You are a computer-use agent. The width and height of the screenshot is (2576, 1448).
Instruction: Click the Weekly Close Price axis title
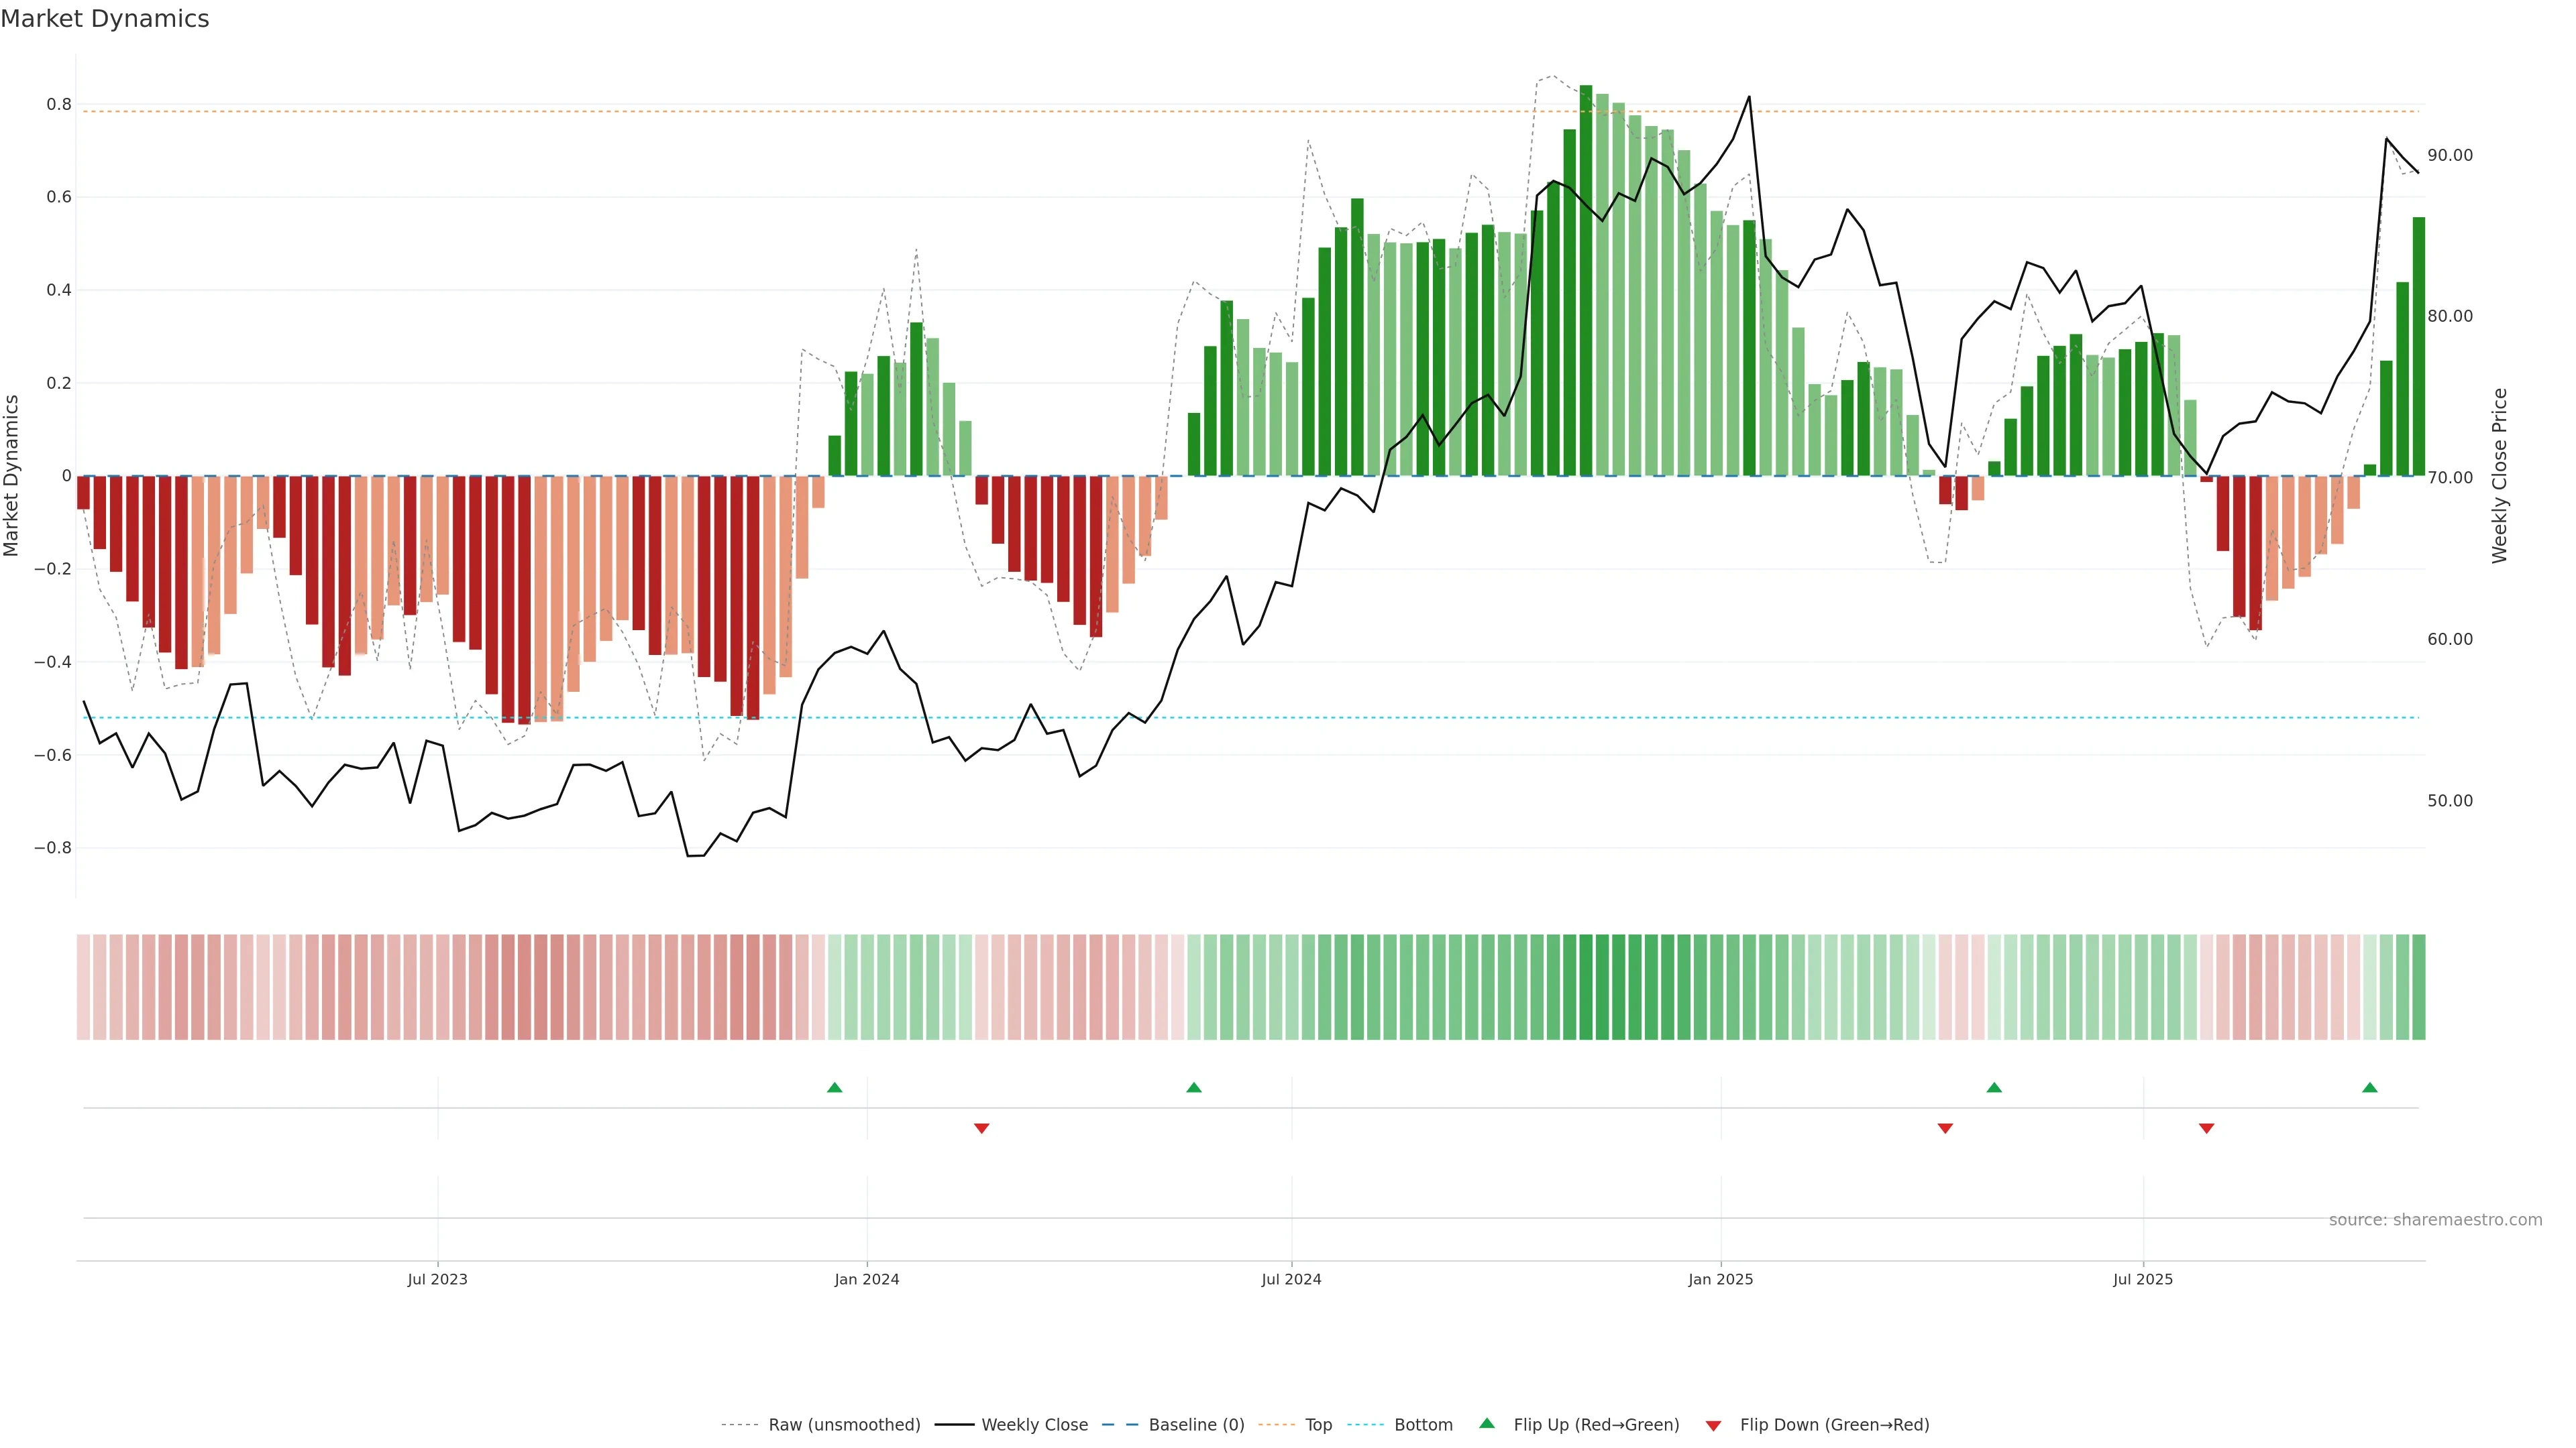tap(2499, 476)
